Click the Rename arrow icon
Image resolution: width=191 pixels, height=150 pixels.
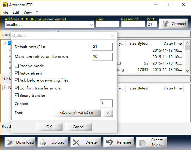tap(110, 142)
